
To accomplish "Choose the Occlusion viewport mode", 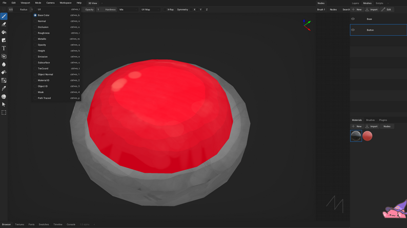I will click(x=56, y=27).
